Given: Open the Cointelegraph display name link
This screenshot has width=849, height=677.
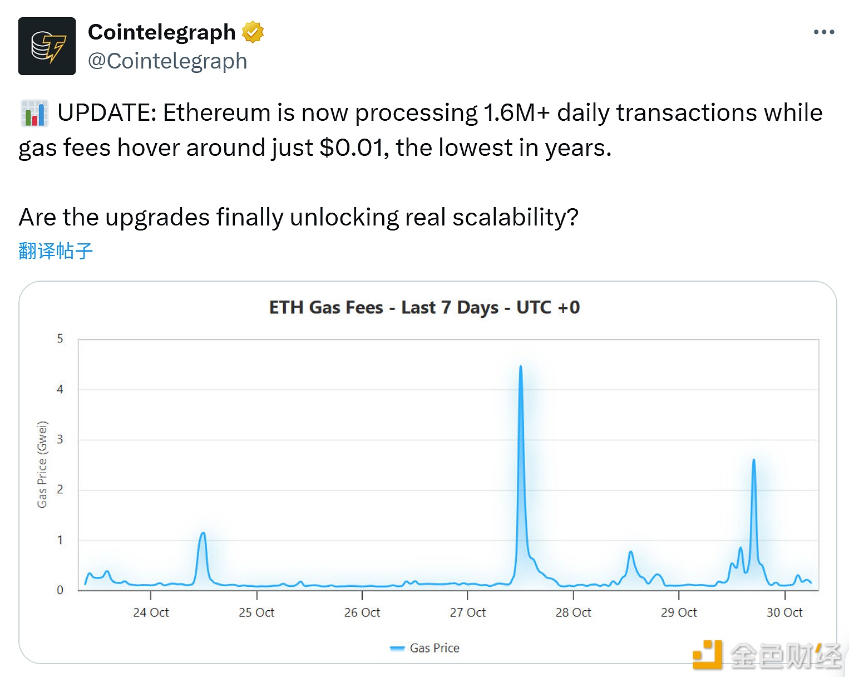Looking at the screenshot, I should point(161,32).
